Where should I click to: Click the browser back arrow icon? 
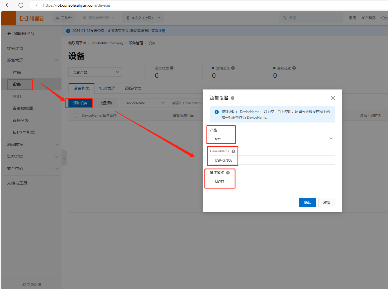tap(8, 5)
